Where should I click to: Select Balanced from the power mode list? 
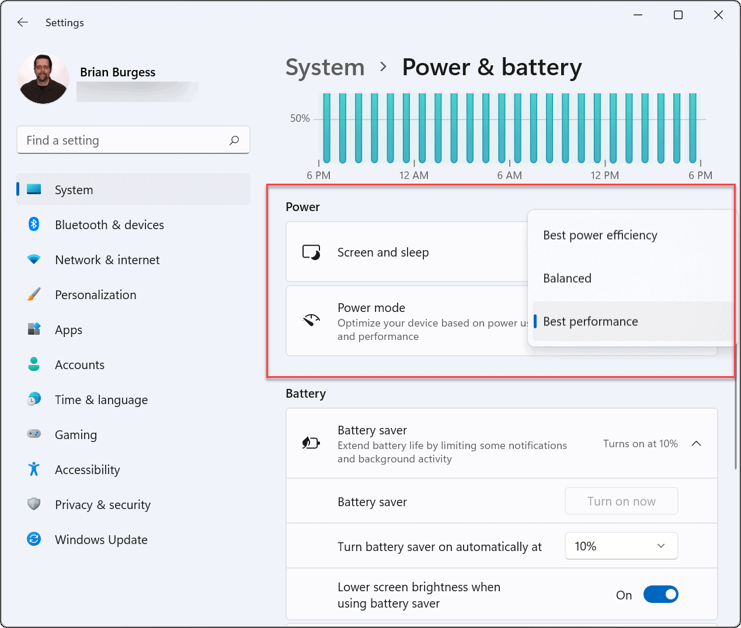(567, 278)
